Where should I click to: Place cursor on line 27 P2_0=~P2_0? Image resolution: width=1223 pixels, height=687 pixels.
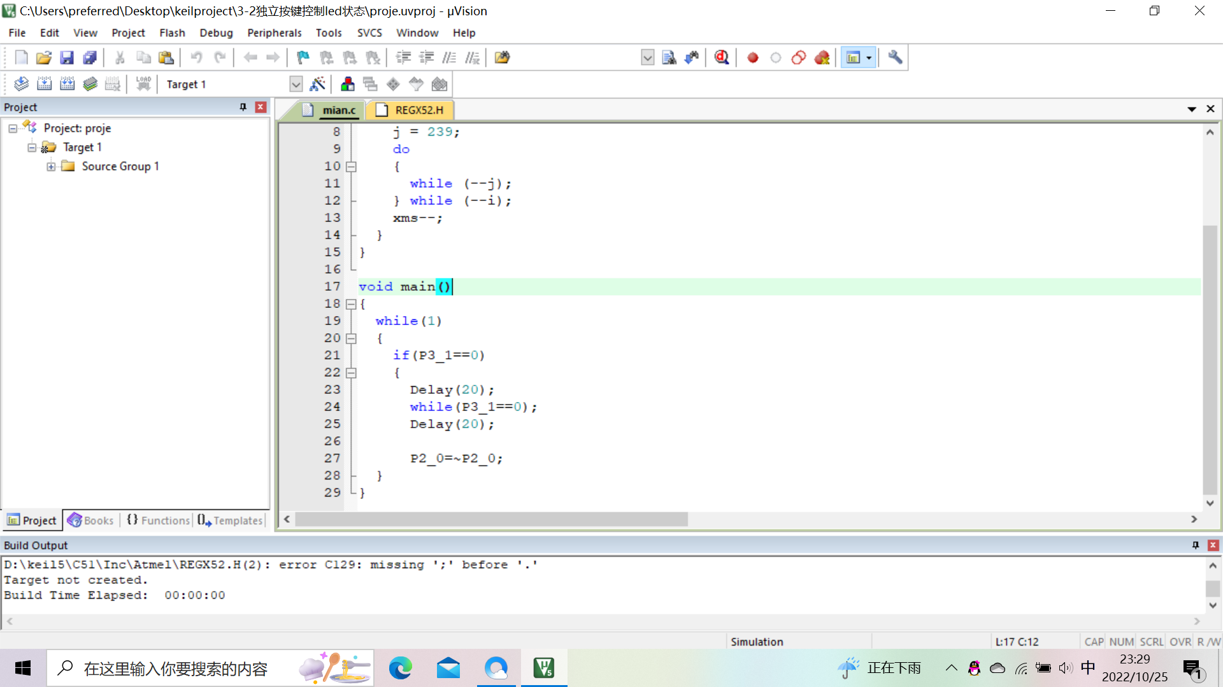click(456, 459)
